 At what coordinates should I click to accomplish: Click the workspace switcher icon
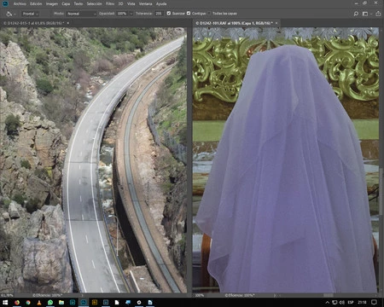click(365, 14)
